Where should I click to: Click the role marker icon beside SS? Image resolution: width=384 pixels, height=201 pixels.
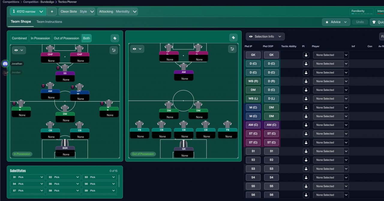58,68
